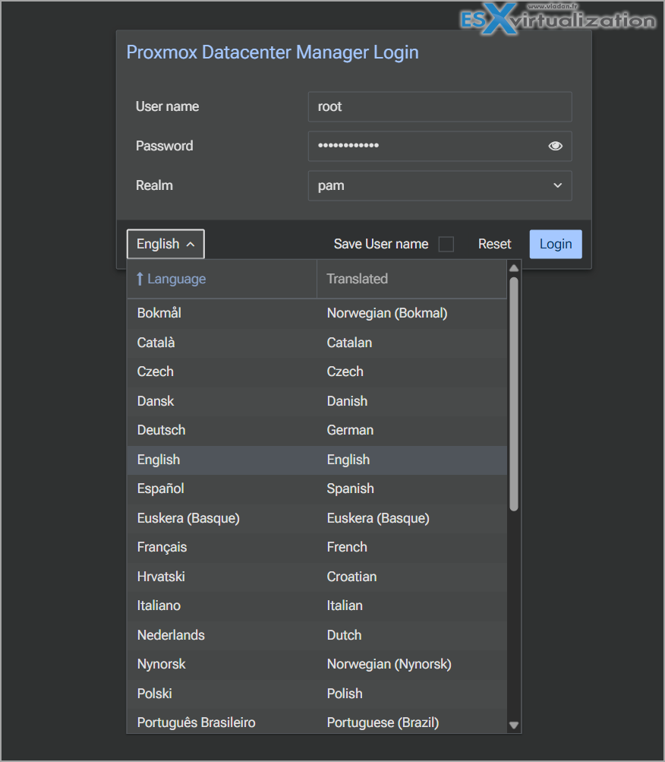Screen dimensions: 665x762
Task: Click the Login button
Action: click(x=555, y=244)
